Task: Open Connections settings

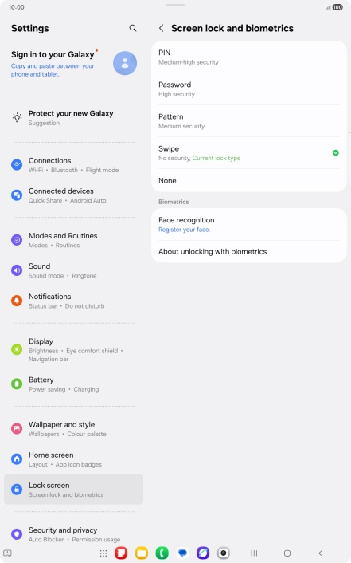Action: [x=73, y=165]
